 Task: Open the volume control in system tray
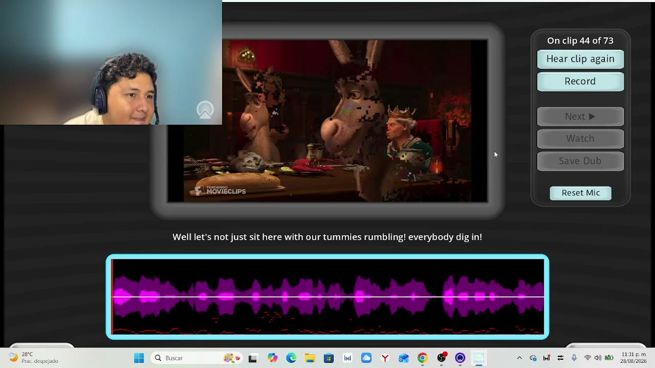point(598,358)
